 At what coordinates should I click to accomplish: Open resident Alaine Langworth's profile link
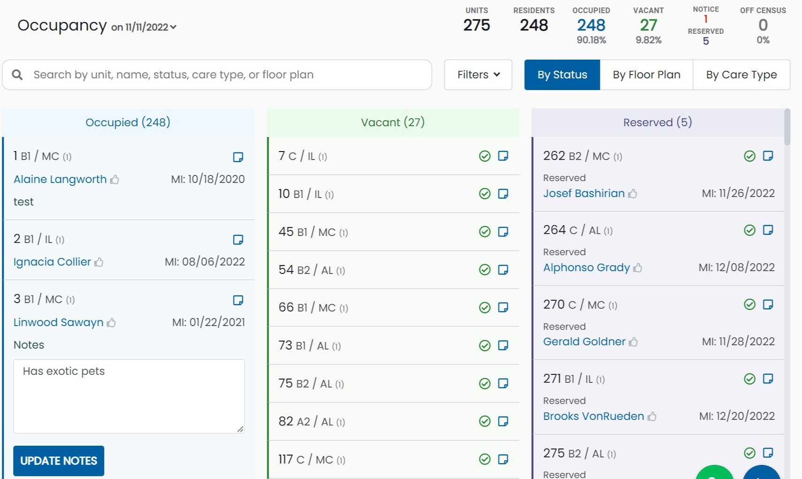[60, 179]
